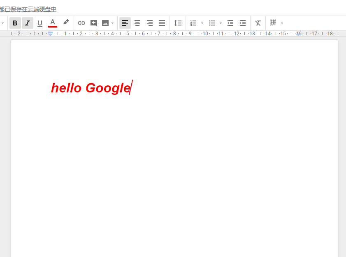
Task: Open the 拼 input tools button
Action: click(273, 23)
